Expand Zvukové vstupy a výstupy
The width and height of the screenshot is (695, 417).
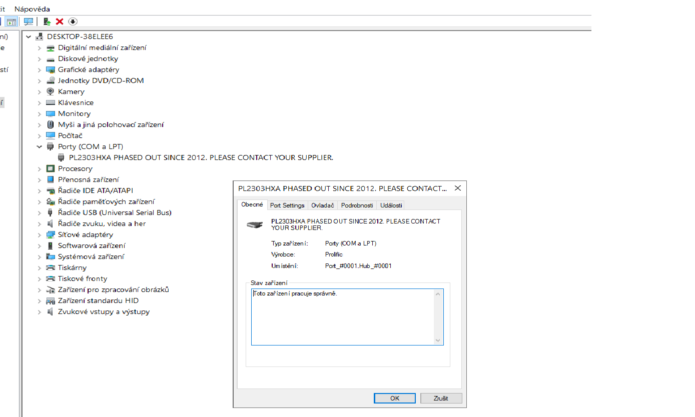pos(39,311)
